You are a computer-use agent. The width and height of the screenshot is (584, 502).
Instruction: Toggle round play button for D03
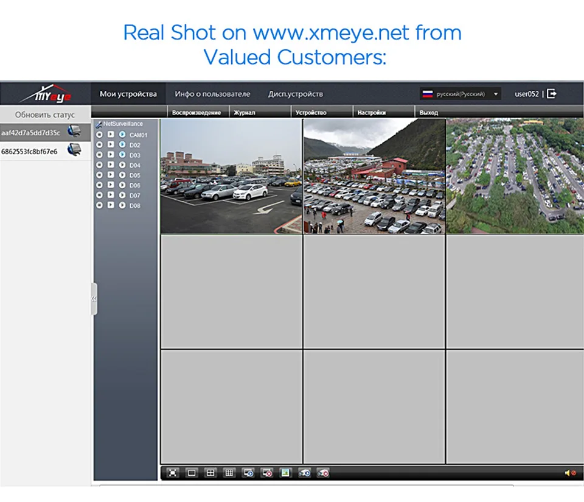click(x=122, y=154)
